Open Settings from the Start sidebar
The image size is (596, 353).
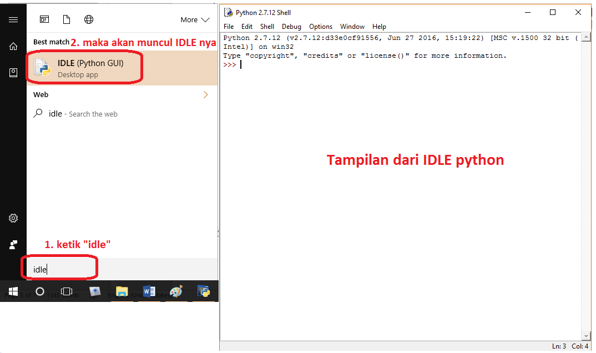click(13, 218)
